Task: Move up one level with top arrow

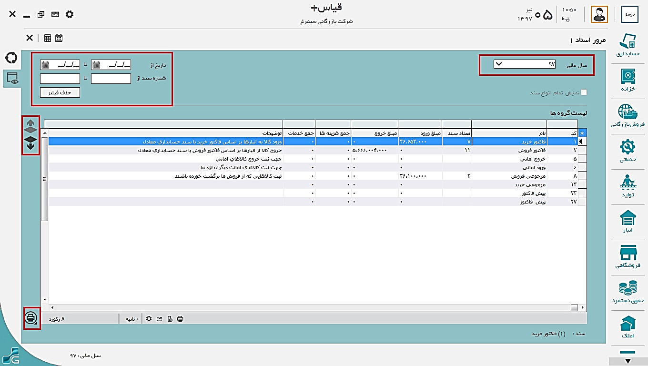Action: (x=30, y=122)
